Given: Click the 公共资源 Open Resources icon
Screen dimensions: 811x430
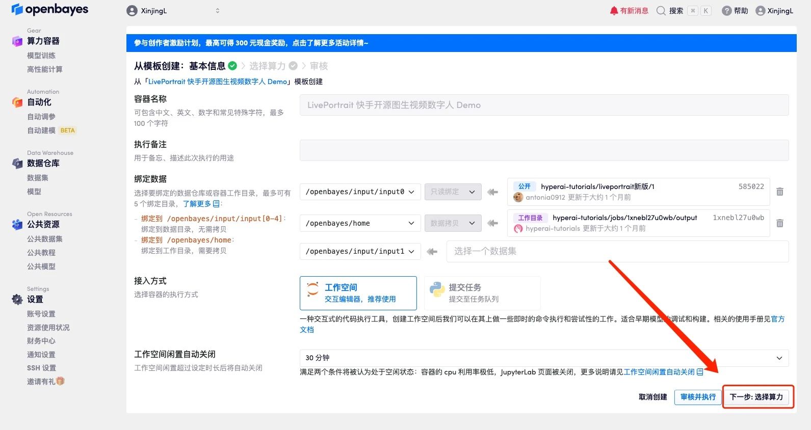Looking at the screenshot, I should (x=17, y=224).
